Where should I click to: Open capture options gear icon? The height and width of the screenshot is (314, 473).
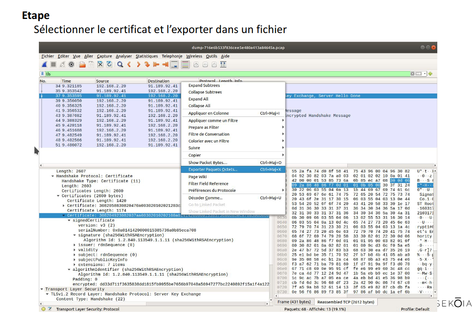(x=71, y=65)
